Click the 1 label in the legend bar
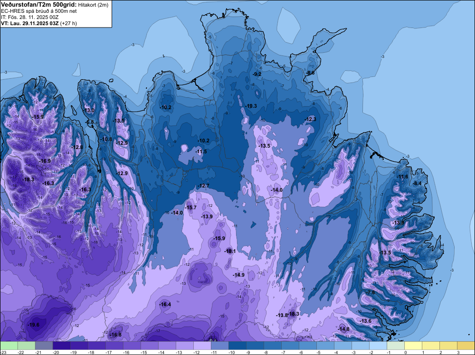The image size is (475, 355). [423, 352]
